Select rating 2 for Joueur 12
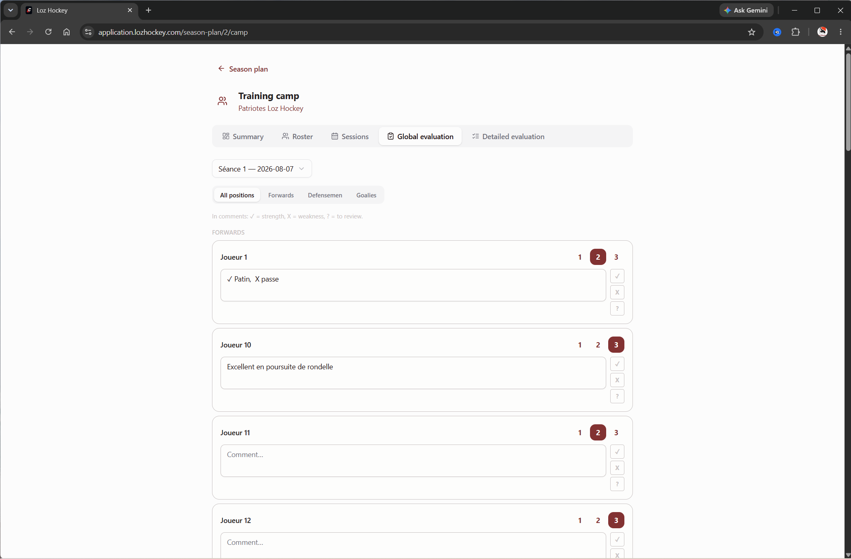The image size is (851, 559). tap(598, 521)
